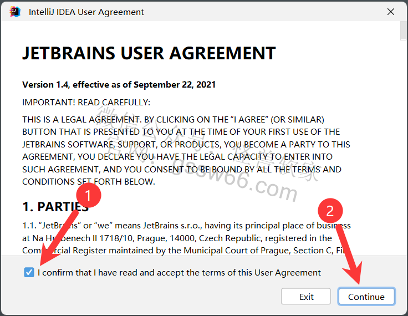This screenshot has height=316, width=408.
Task: Click the red circle numbered 2
Action: (x=330, y=211)
